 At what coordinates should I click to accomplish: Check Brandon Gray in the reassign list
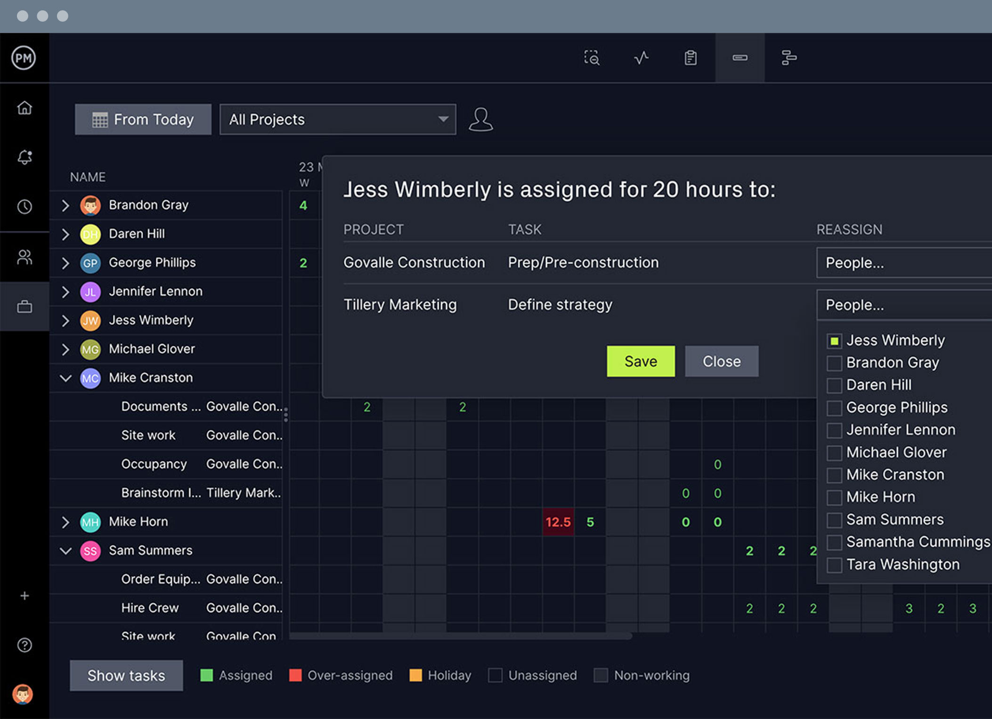[834, 363]
